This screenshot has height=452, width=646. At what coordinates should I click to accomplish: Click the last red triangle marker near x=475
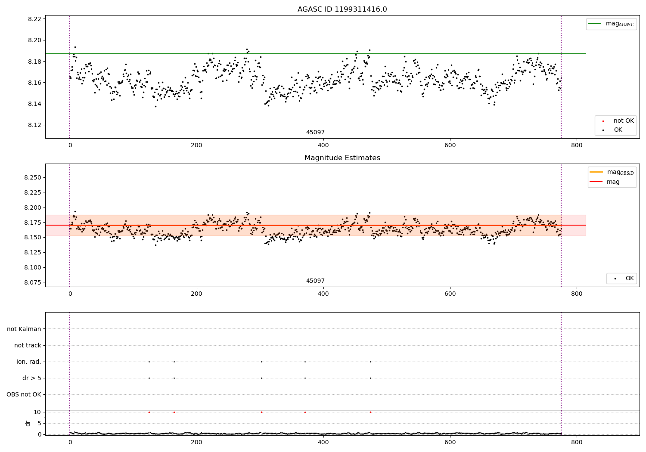tap(370, 412)
